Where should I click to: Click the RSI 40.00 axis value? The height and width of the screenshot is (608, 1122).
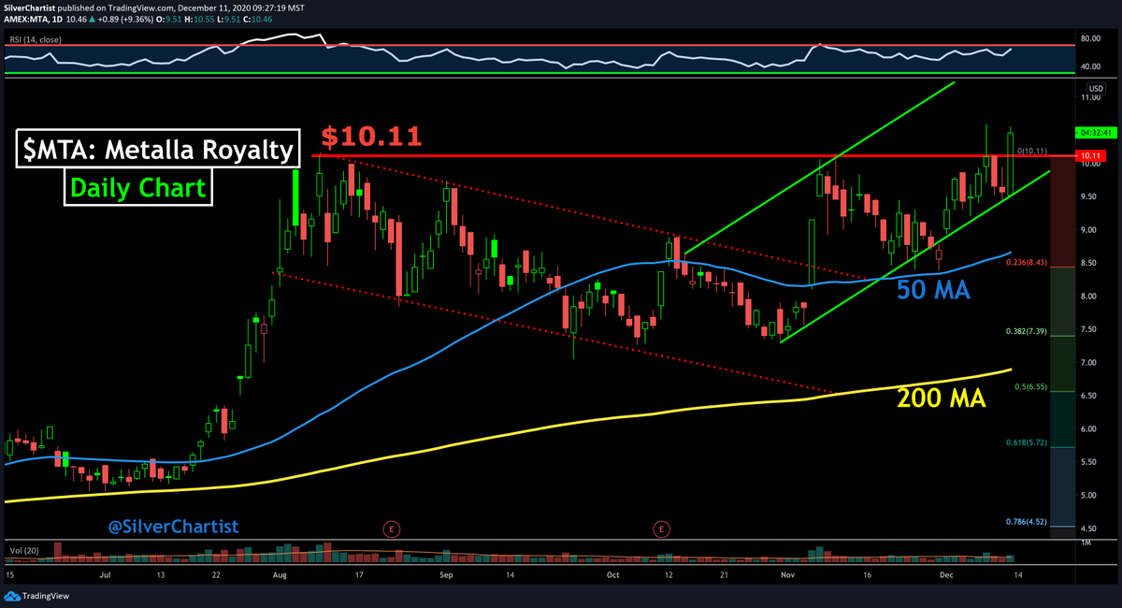(1090, 67)
